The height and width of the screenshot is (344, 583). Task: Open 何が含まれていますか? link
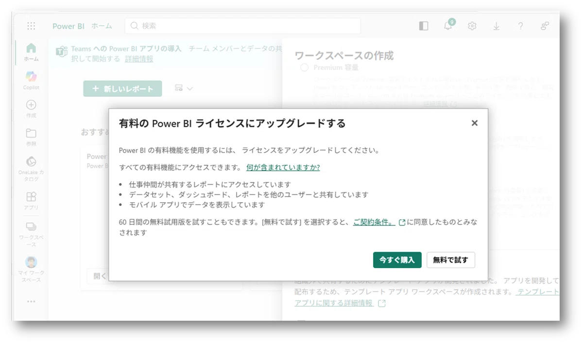(283, 167)
